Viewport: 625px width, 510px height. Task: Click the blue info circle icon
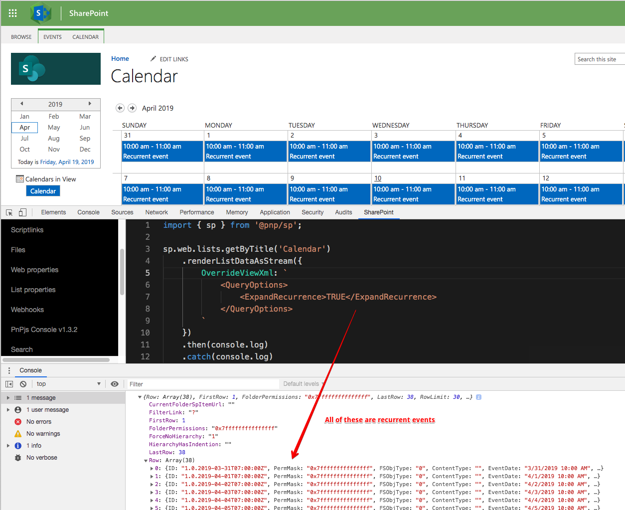[x=18, y=446]
